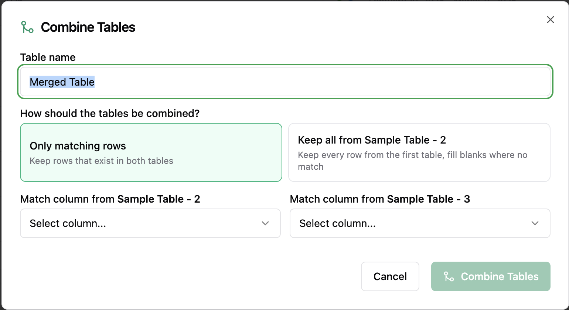Expand the Sample Table - 3 column selector
Image resolution: width=569 pixels, height=310 pixels.
420,223
